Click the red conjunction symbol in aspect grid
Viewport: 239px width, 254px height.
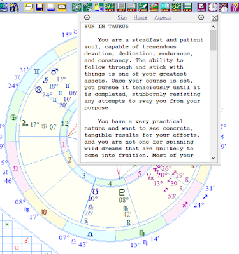coord(27,240)
